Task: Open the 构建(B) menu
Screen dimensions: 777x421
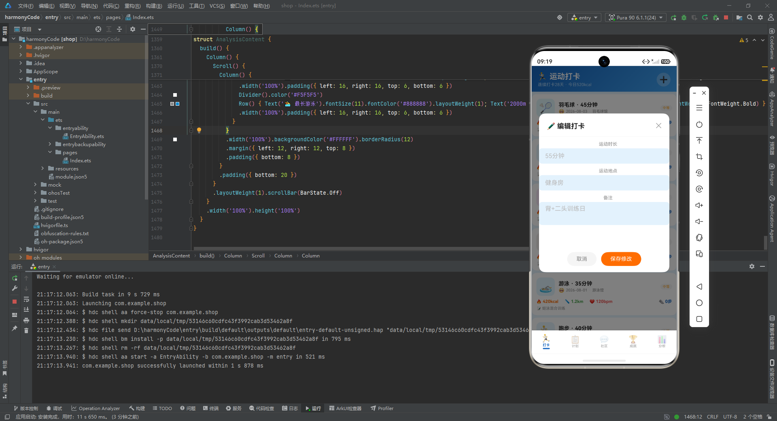Action: click(154, 6)
